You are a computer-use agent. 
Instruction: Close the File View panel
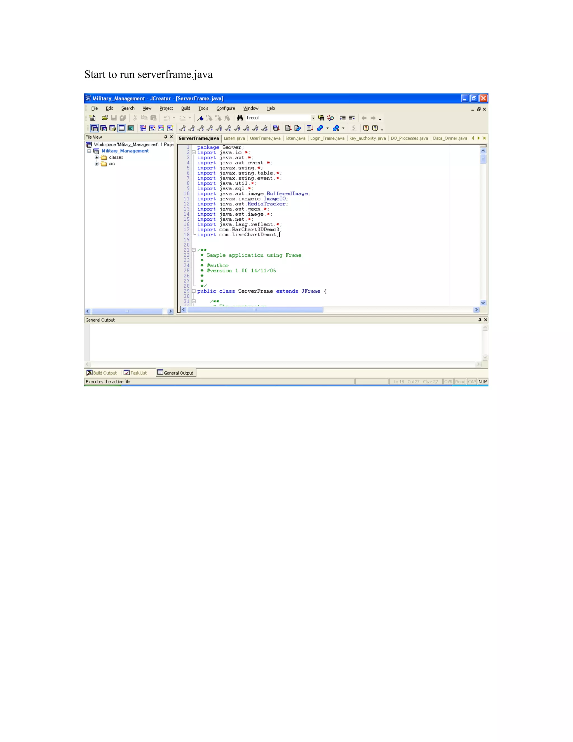tap(172, 137)
